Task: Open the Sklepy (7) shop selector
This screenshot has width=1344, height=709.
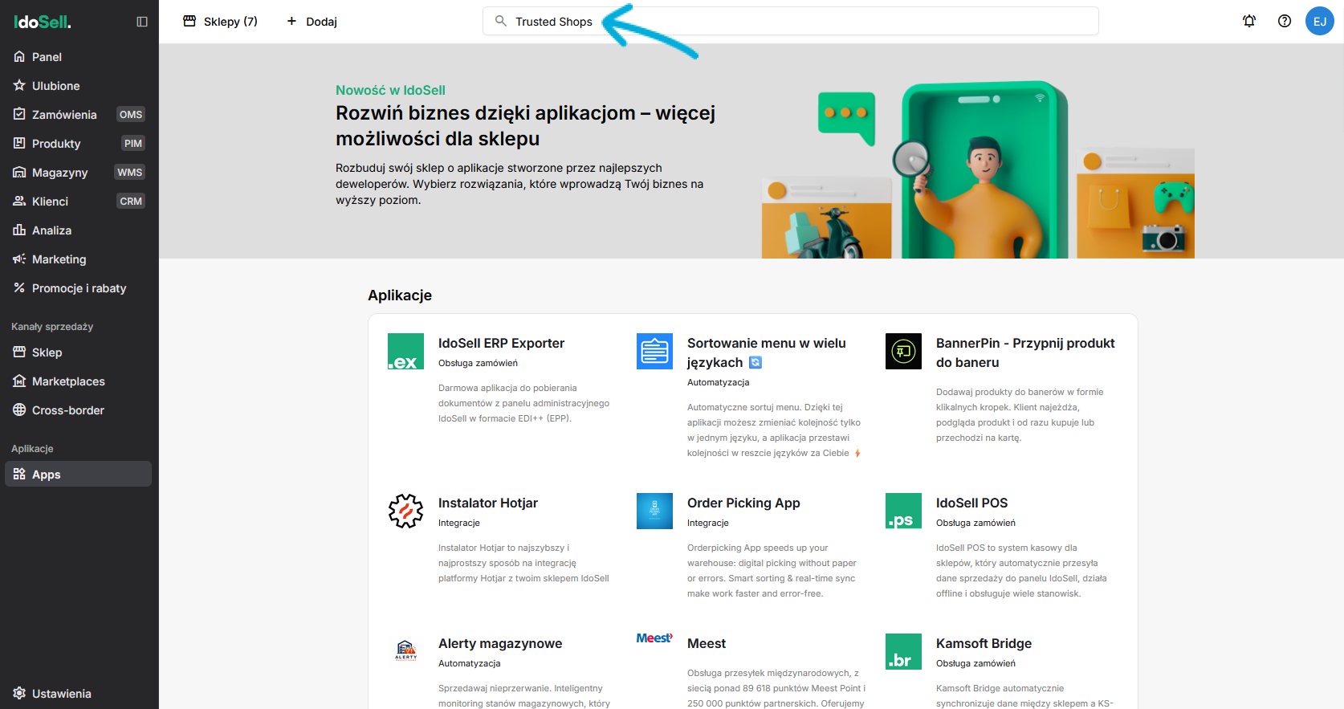Action: [220, 22]
